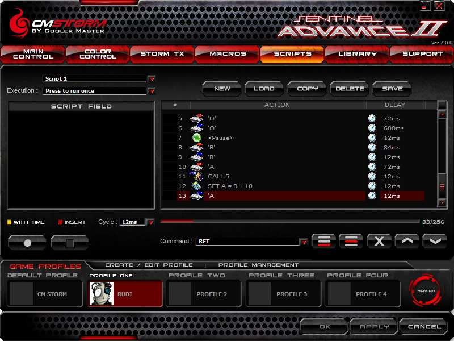Open the Command RET dropdown

(x=304, y=242)
